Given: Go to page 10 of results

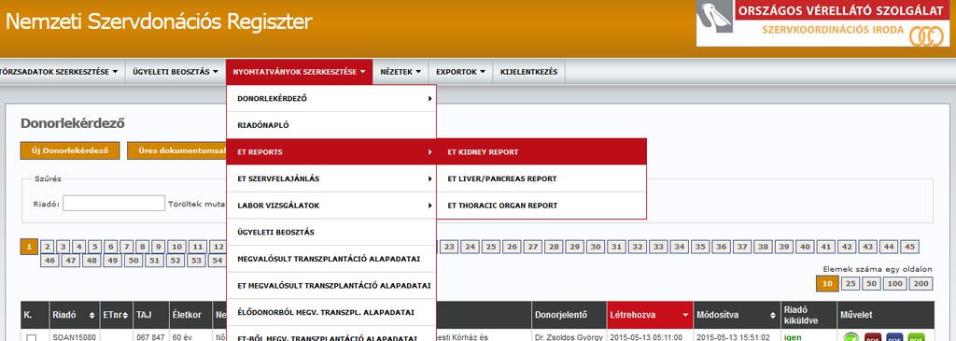Looking at the screenshot, I should (x=176, y=247).
